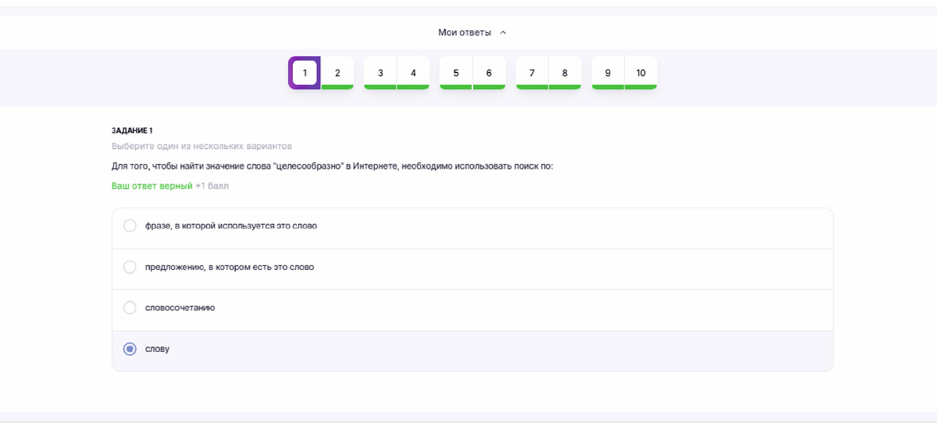Click the 'Мои ответы' label
This screenshot has height=423, width=937.
(x=465, y=33)
